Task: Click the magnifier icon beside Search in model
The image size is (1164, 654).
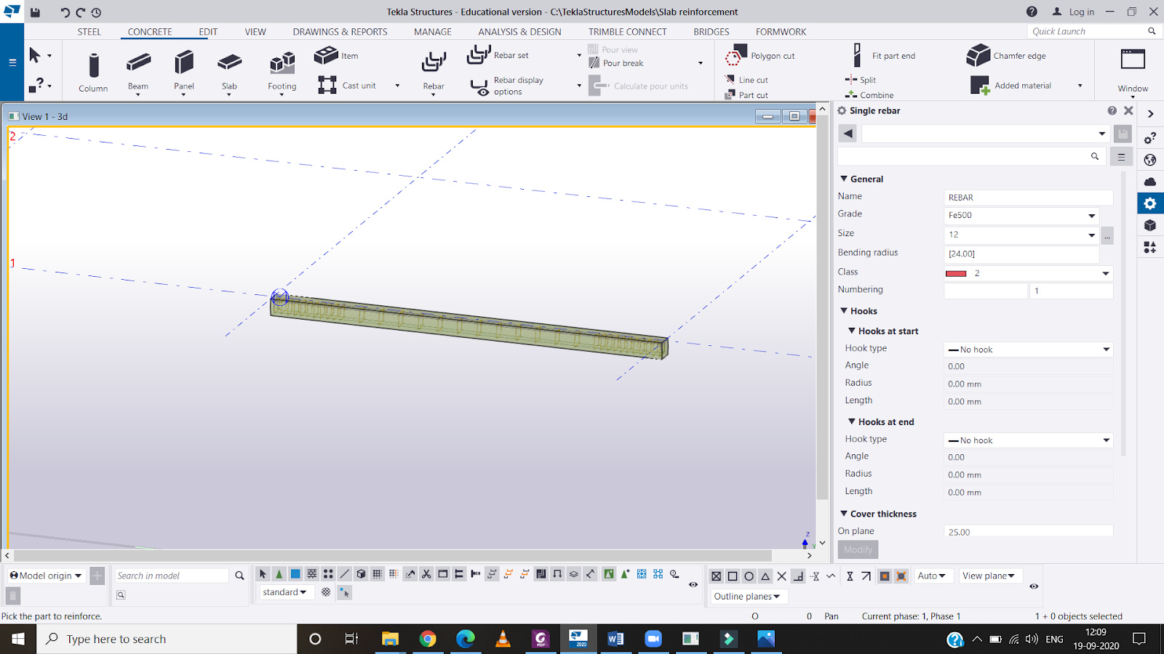Action: point(239,576)
